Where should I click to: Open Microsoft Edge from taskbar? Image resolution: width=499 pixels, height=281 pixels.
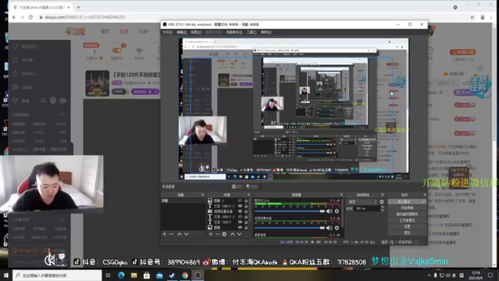(x=121, y=275)
